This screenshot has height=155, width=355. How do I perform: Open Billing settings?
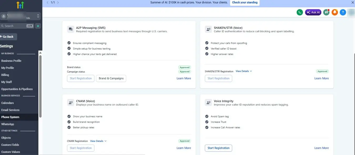click(x=5, y=75)
